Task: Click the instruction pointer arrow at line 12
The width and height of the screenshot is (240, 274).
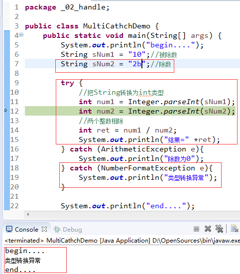Action: coord(5,111)
